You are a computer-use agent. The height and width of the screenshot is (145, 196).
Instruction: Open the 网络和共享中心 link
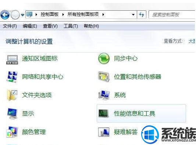click(x=43, y=77)
